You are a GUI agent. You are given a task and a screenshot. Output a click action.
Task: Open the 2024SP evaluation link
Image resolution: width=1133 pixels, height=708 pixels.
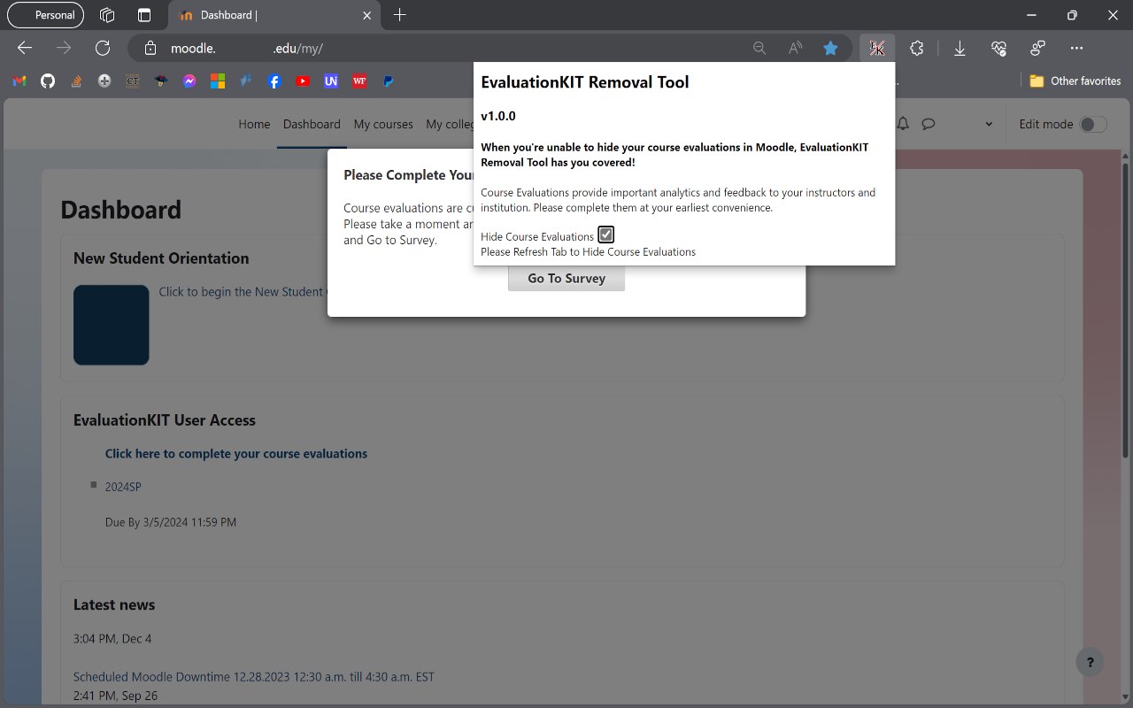(123, 487)
